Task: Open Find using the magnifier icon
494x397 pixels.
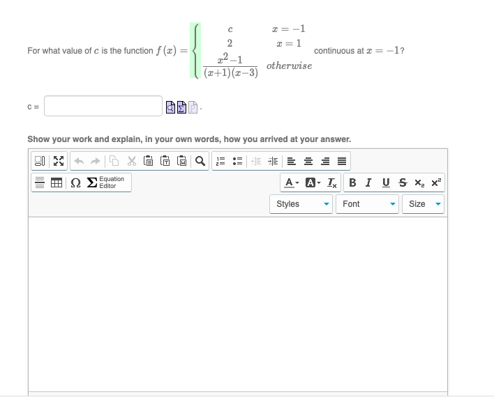Action: [200, 161]
